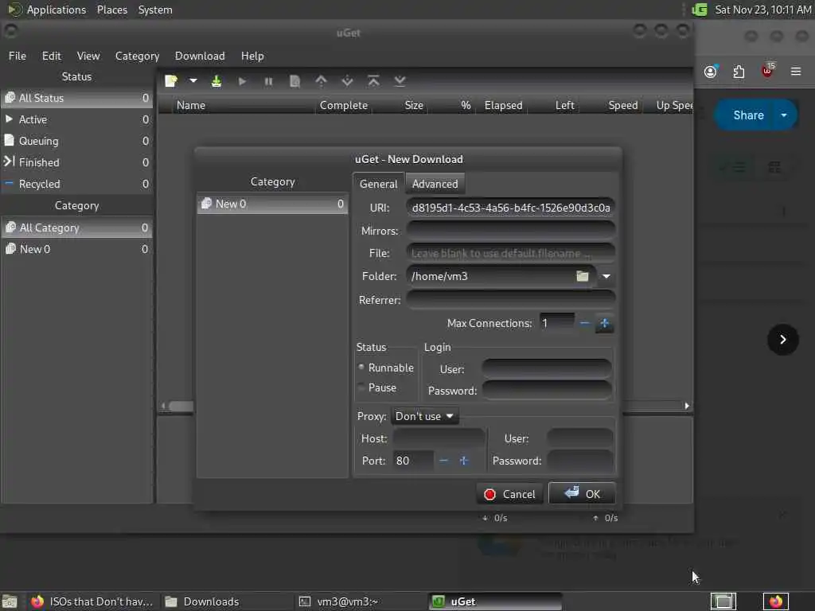
Task: Click Share button in Firefox window
Action: click(748, 115)
